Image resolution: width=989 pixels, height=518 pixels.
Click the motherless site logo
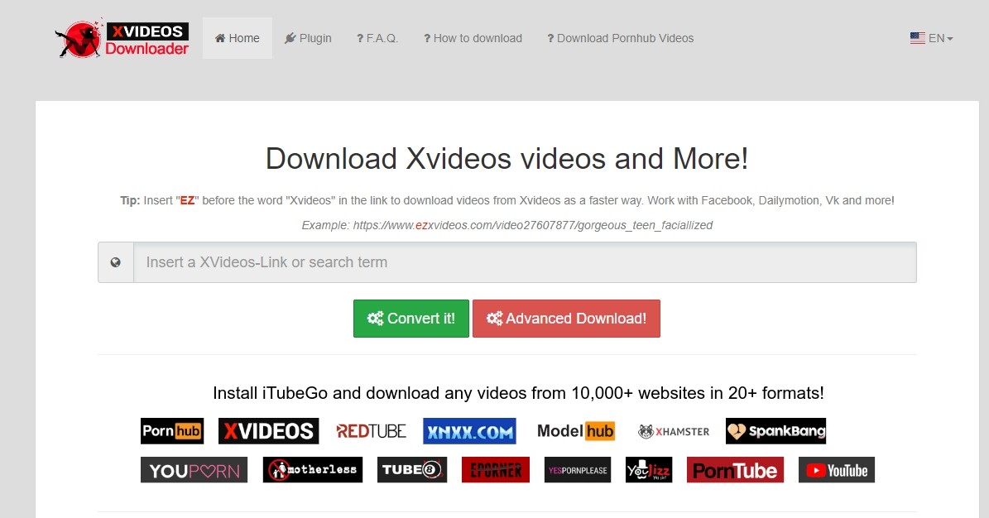(x=312, y=469)
